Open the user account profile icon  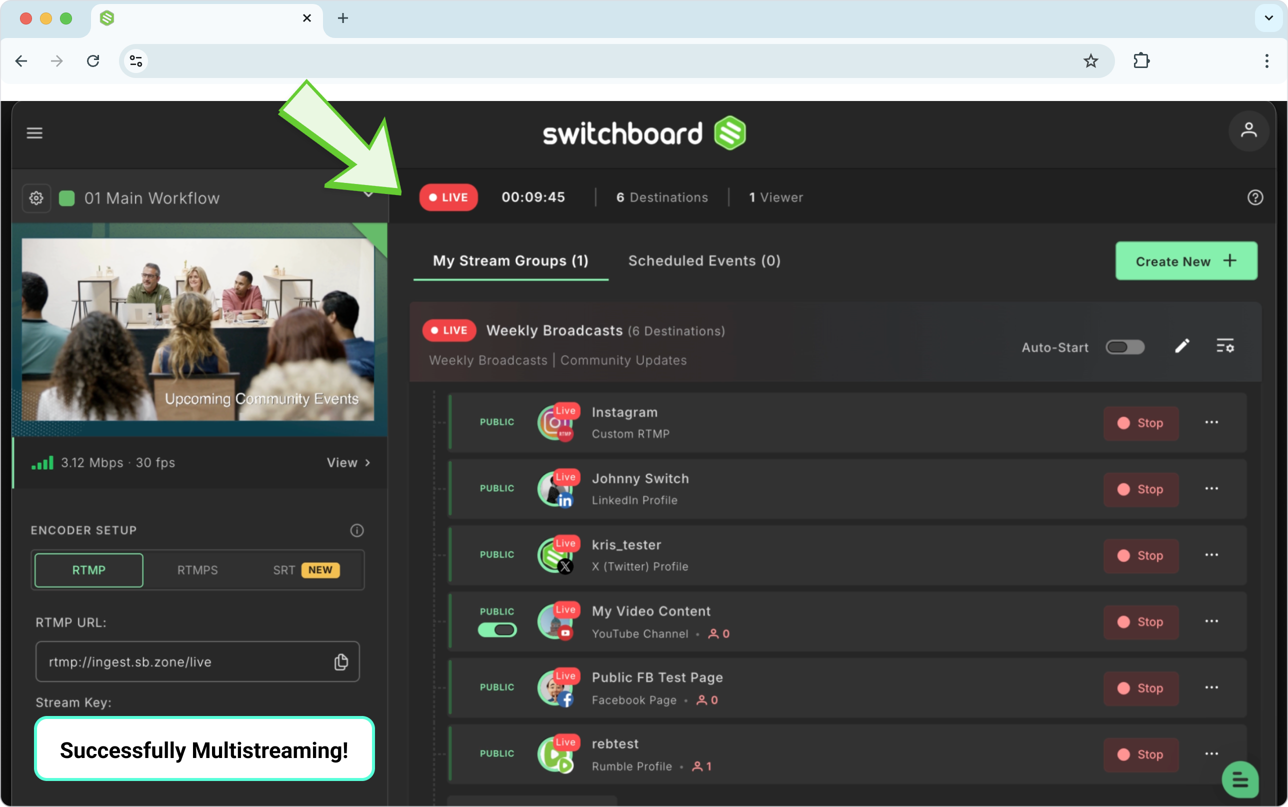click(x=1248, y=131)
